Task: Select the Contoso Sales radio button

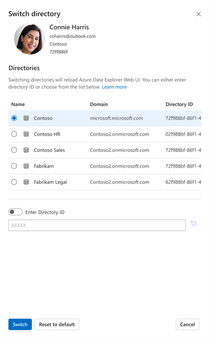Action: click(14, 150)
